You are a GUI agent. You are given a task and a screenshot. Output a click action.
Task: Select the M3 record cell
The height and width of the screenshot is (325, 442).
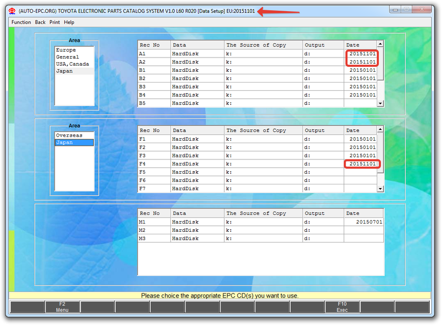[154, 238]
